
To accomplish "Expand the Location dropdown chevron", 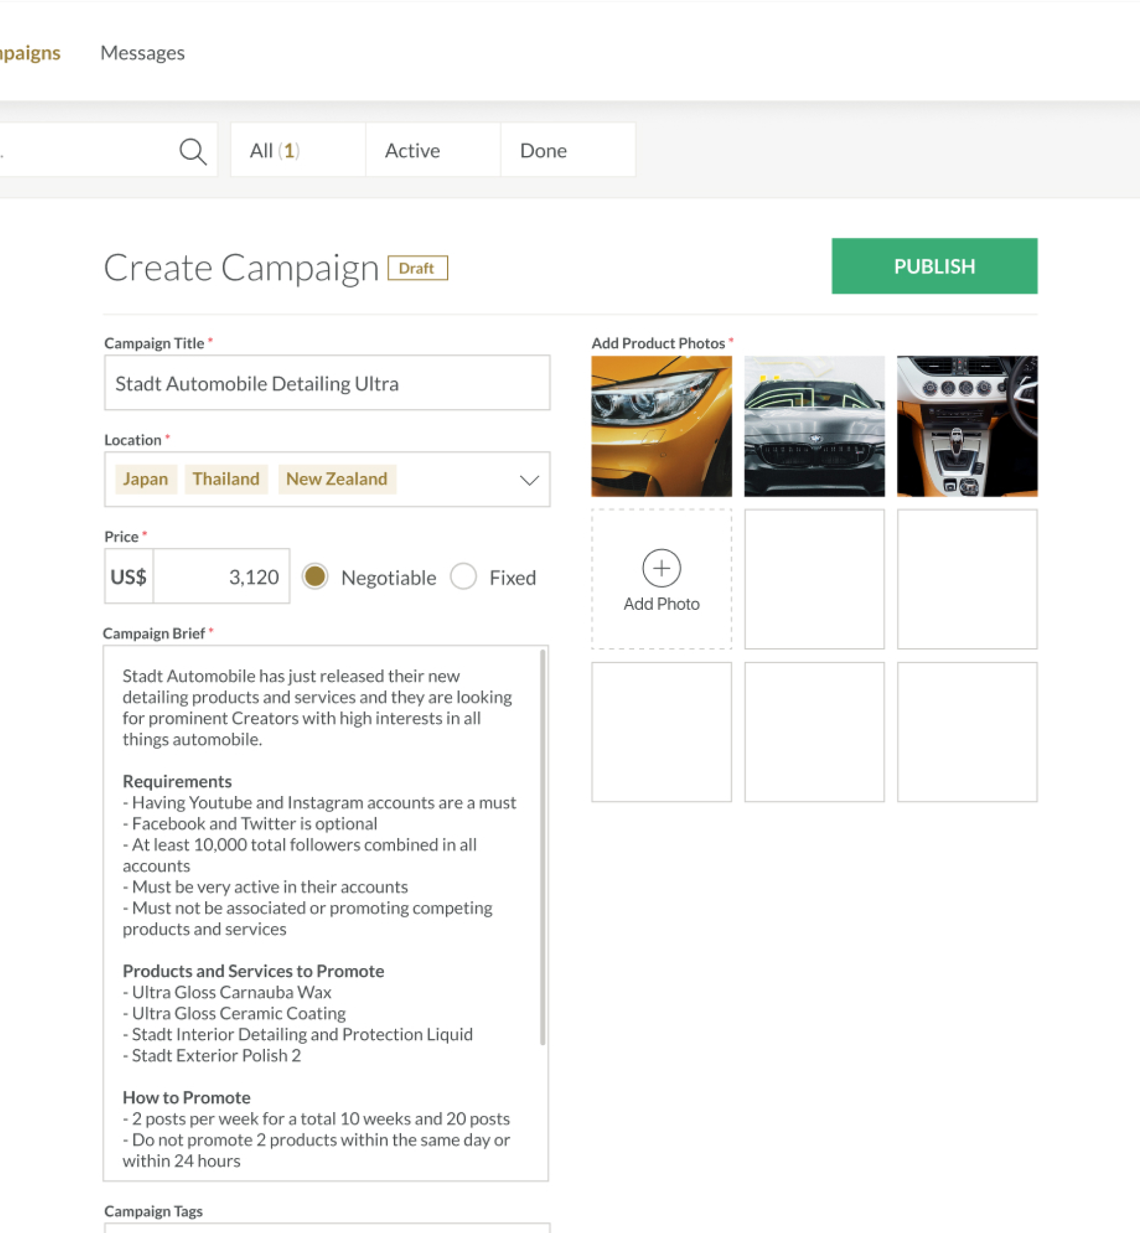I will click(x=529, y=480).
